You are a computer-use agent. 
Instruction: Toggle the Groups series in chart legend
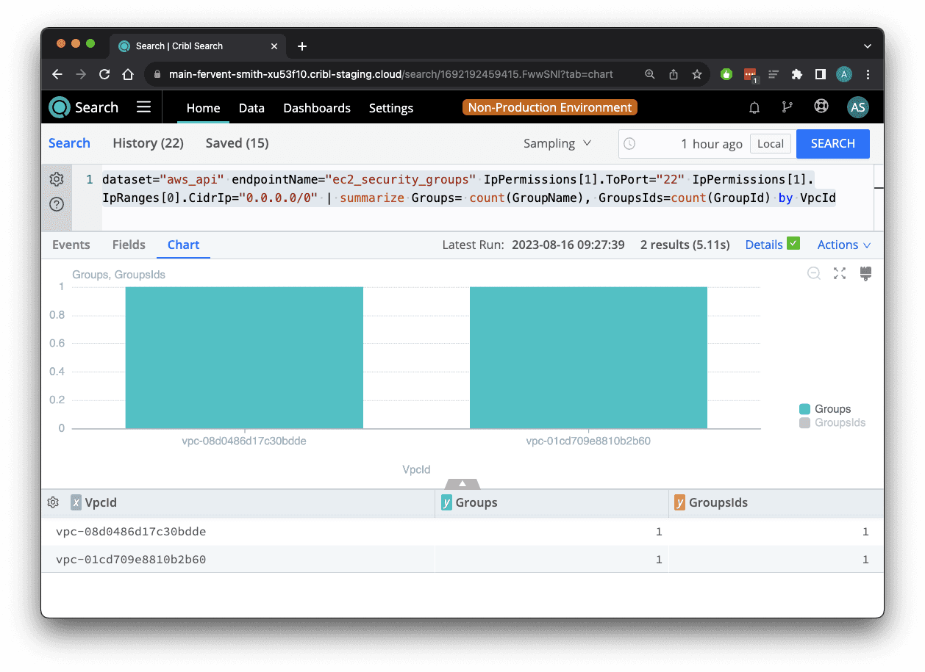825,409
